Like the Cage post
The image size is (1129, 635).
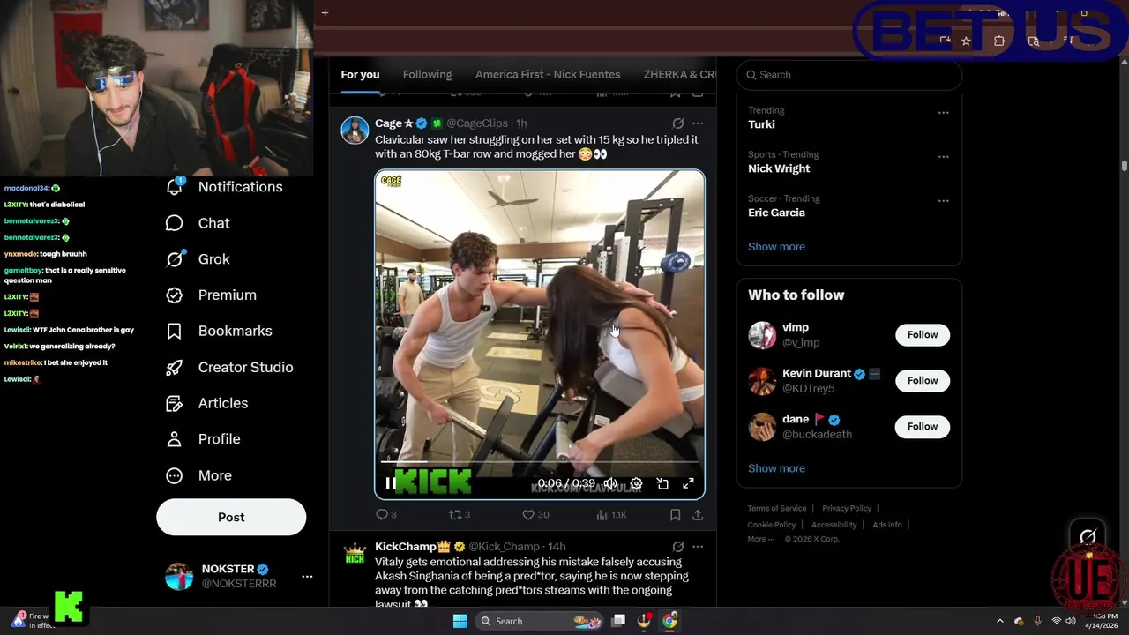[535, 515]
